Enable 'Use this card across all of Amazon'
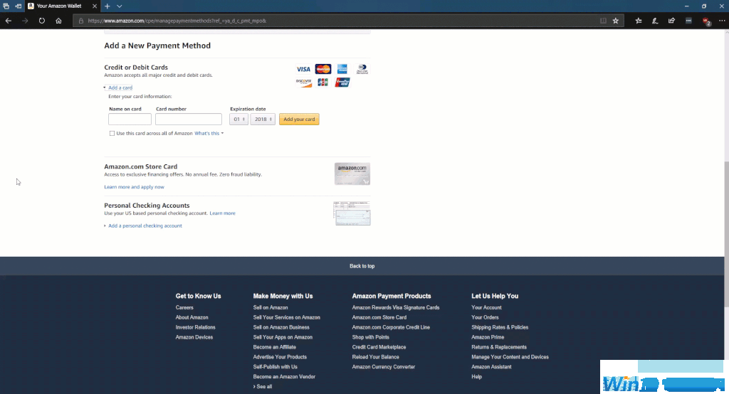Screen dimensions: 729x394 [x=112, y=134]
